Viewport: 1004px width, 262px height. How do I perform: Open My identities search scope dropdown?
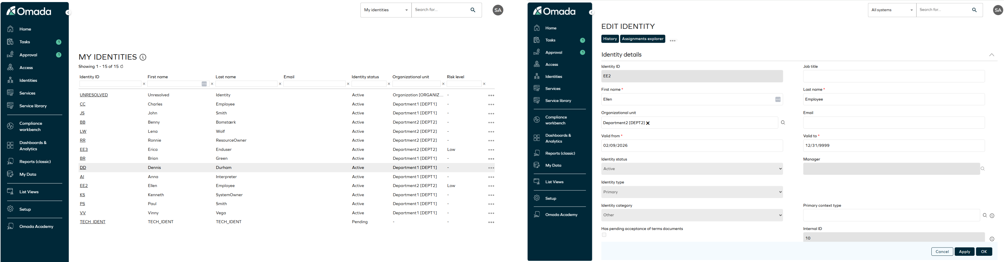pos(386,10)
